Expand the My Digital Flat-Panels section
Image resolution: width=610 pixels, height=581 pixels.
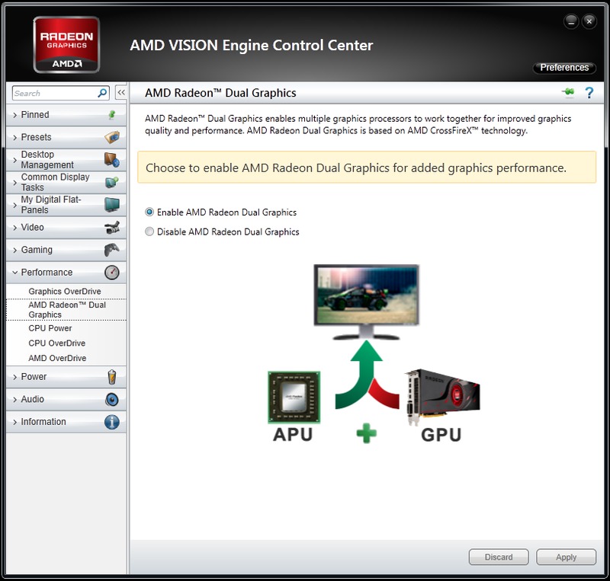point(66,205)
